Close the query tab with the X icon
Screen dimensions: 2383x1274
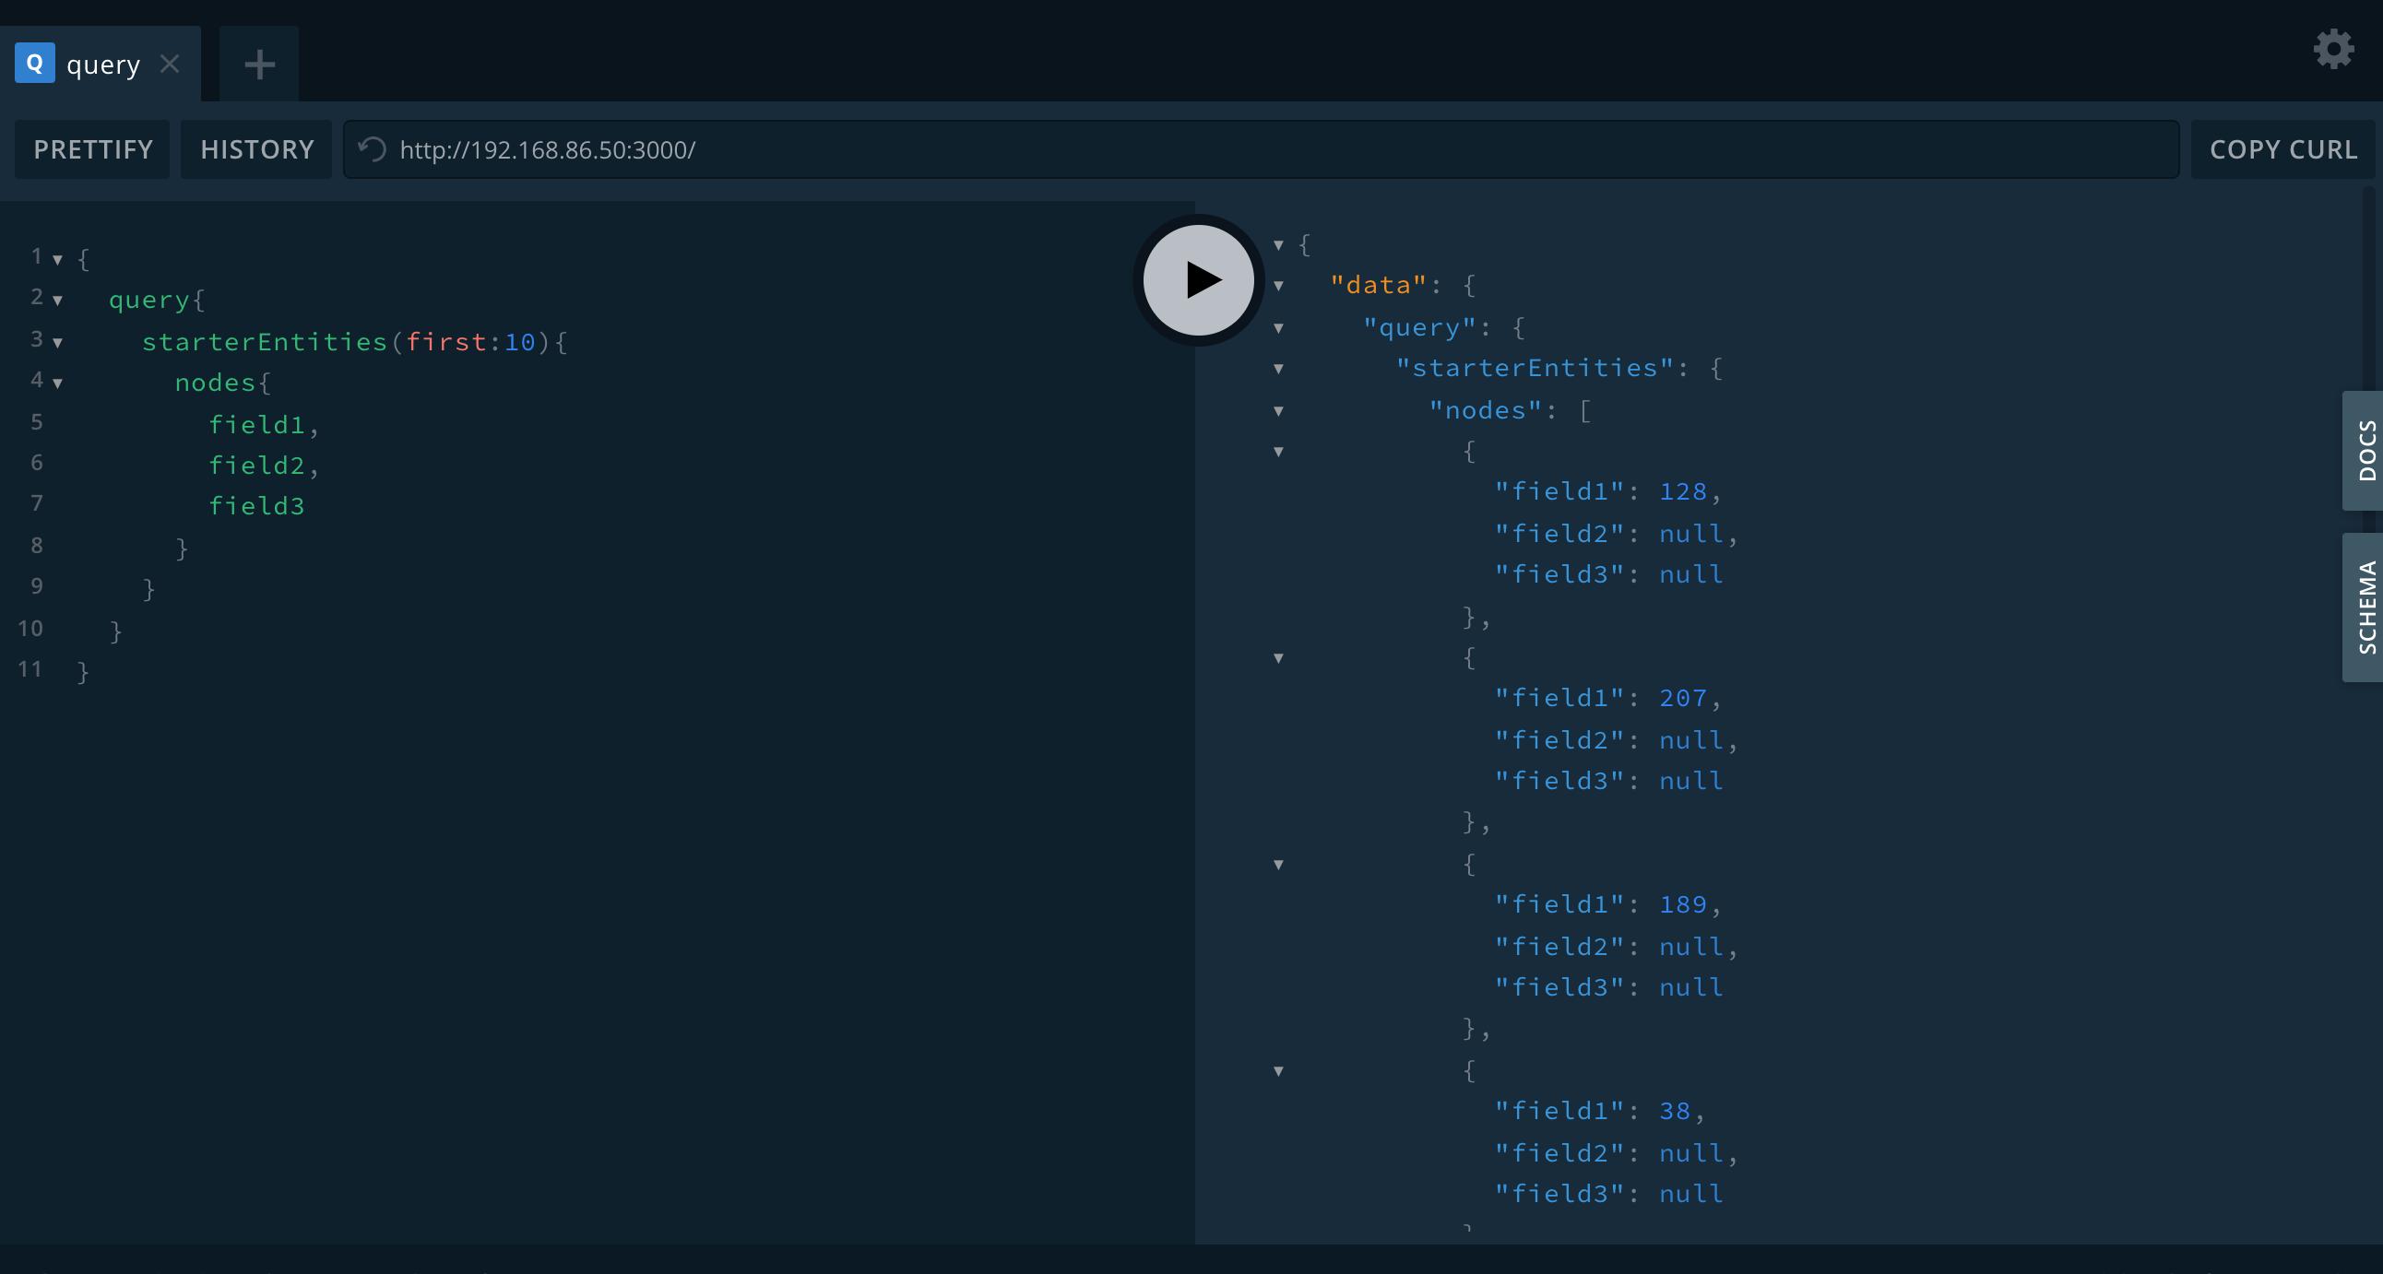click(x=171, y=63)
